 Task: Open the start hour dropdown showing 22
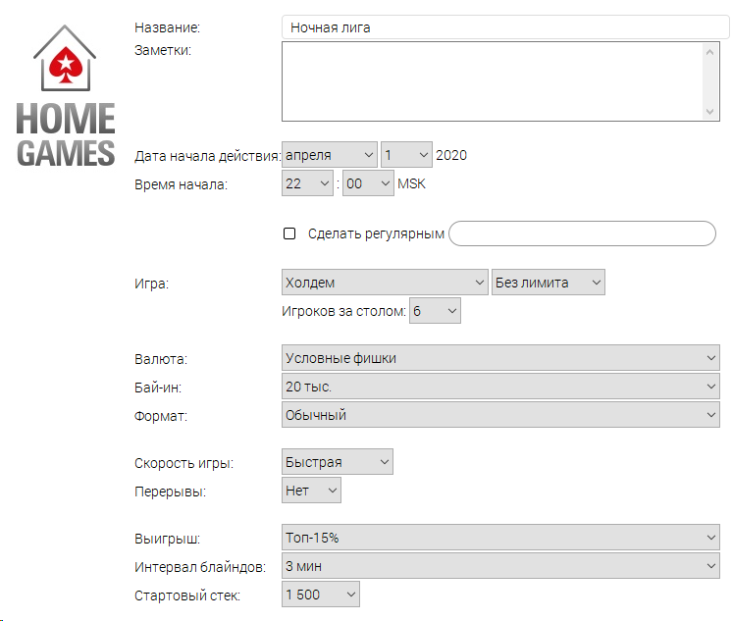click(x=307, y=183)
